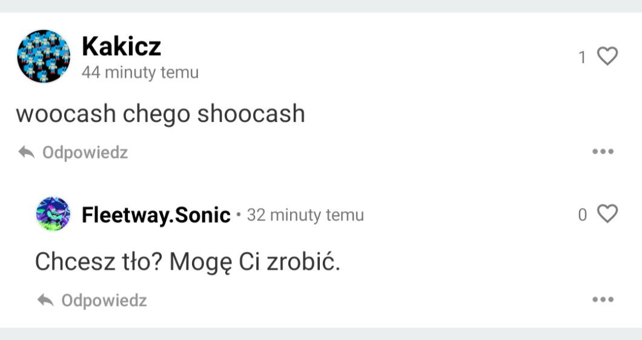Viewport: 642px width, 340px height.
Task: Like Kakicz's comment with the heart
Action: (x=607, y=56)
